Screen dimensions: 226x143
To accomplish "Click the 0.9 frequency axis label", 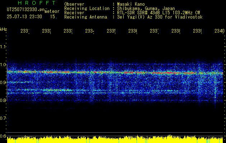I will (x=3, y=83).
